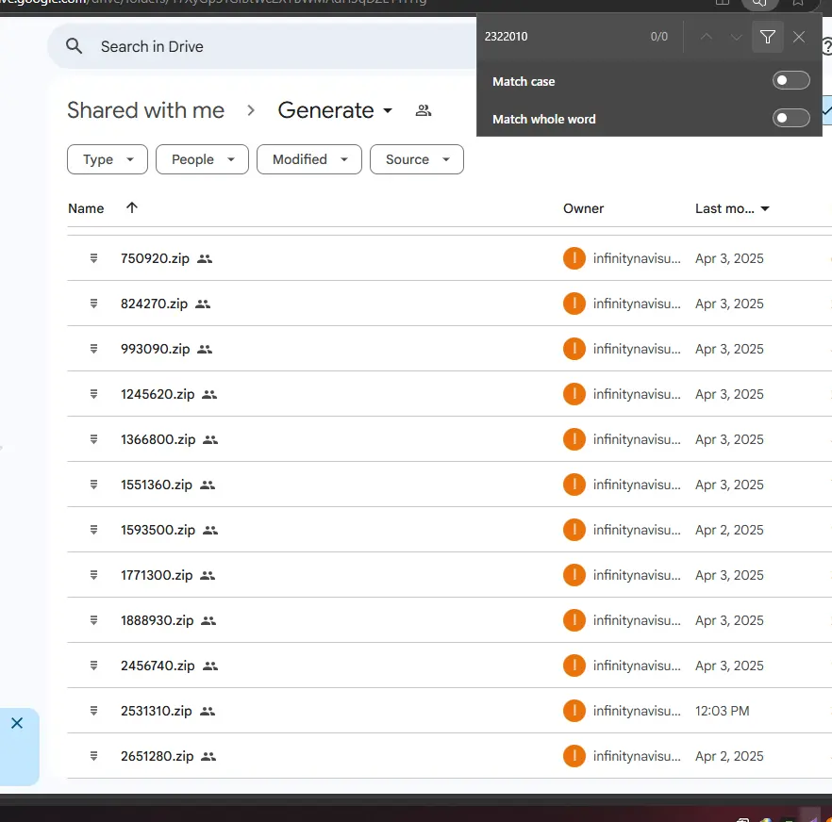Select the file 993090.zip
This screenshot has height=822, width=832.
pyautogui.click(x=155, y=349)
